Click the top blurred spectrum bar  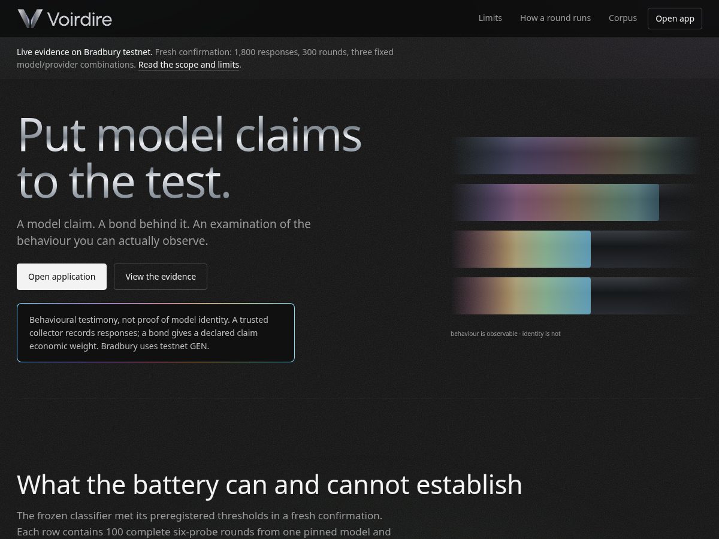pyautogui.click(x=575, y=156)
